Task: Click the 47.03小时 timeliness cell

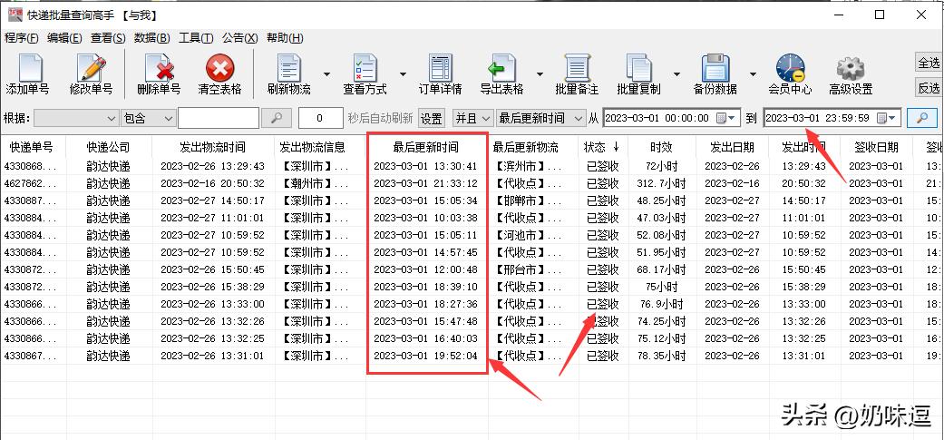Action: coord(661,218)
